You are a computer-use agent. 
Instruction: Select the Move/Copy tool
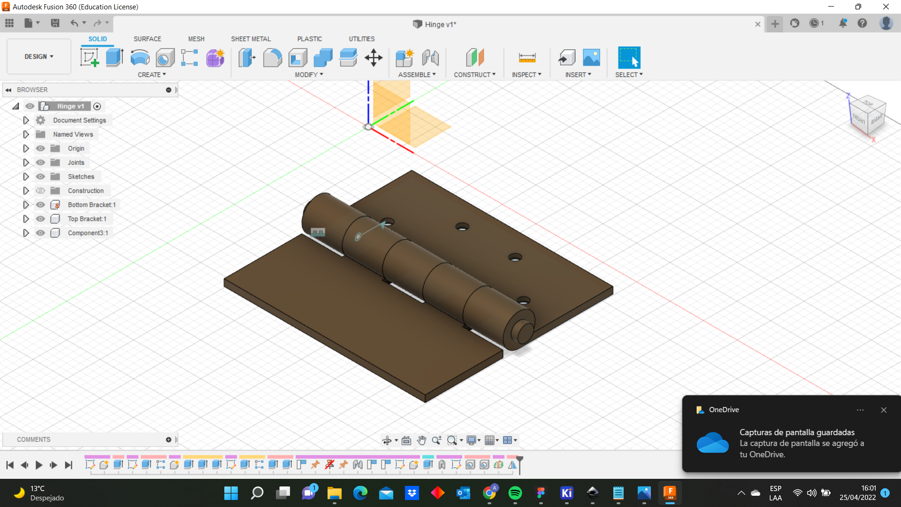[x=374, y=58]
